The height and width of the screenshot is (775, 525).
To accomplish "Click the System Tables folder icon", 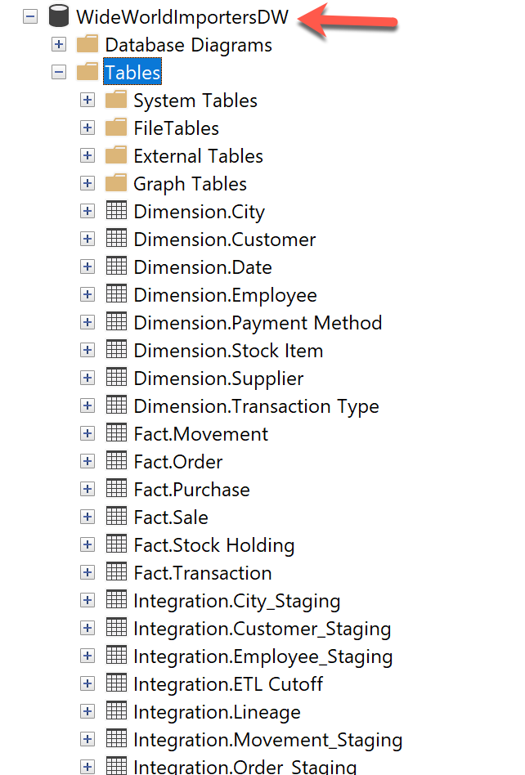I will click(116, 101).
